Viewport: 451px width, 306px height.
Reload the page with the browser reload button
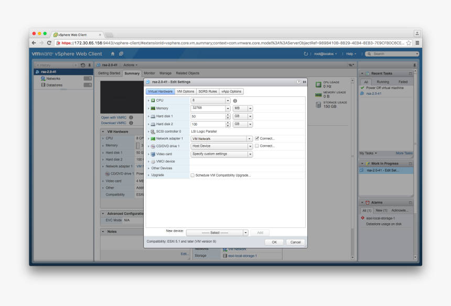click(x=49, y=43)
